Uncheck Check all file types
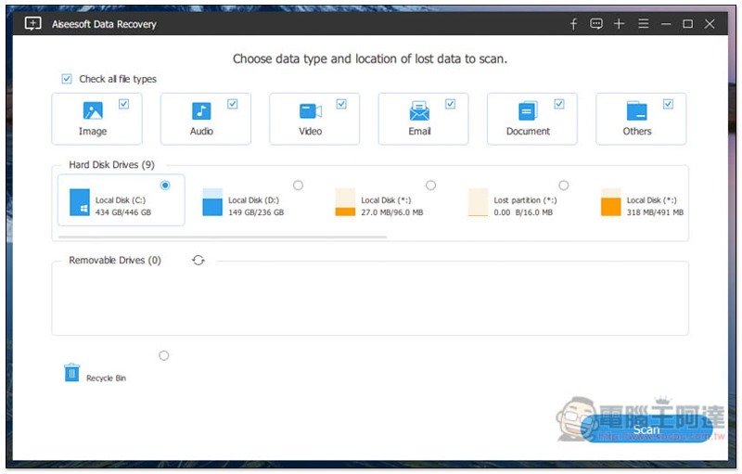The image size is (742, 474). pos(67,79)
